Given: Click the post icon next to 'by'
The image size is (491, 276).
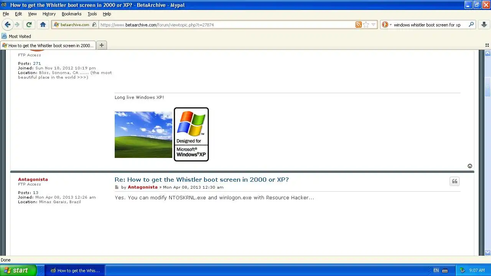Looking at the screenshot, I should [117, 187].
